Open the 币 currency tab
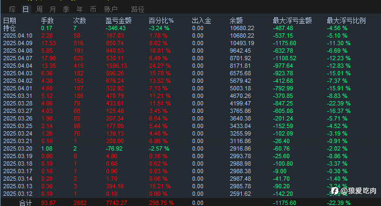 [x=93, y=10]
